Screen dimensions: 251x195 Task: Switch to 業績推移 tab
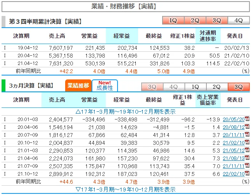[x=78, y=86]
